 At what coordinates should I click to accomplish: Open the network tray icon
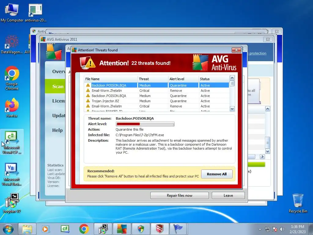tap(267, 229)
